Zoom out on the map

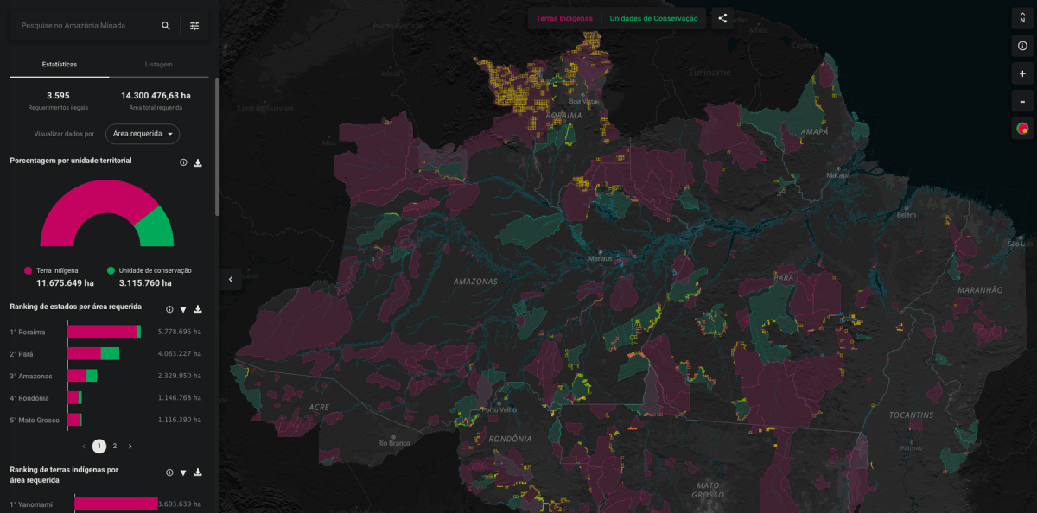pos(1022,102)
